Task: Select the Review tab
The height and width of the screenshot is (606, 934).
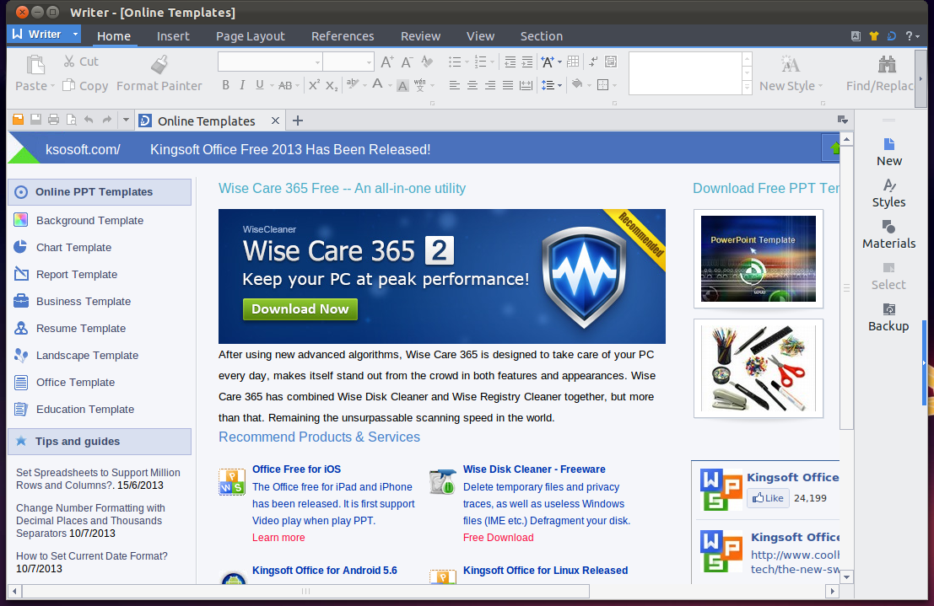Action: pos(420,36)
